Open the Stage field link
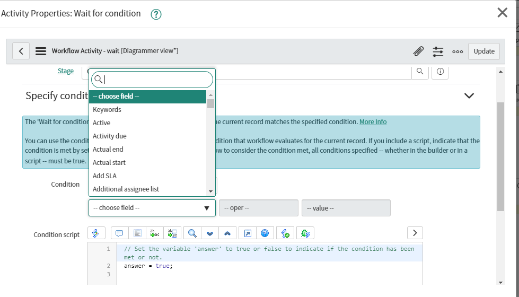The height and width of the screenshot is (297, 519). click(66, 71)
